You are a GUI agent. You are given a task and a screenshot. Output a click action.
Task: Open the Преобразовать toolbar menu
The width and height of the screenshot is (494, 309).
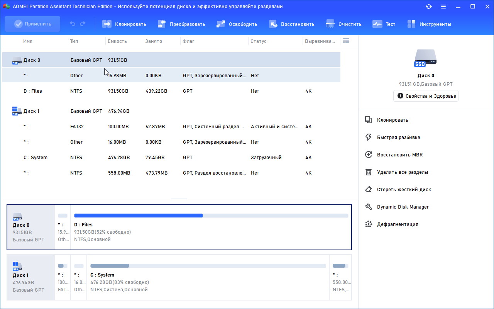coord(181,24)
